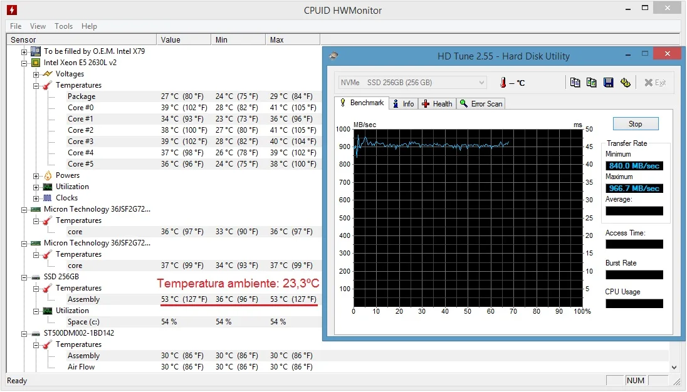The width and height of the screenshot is (687, 392).
Task: Collapse the SSD 256GB node
Action: click(24, 277)
